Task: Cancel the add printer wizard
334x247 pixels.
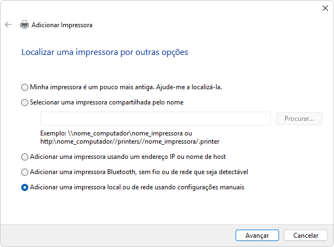Action: (x=306, y=235)
